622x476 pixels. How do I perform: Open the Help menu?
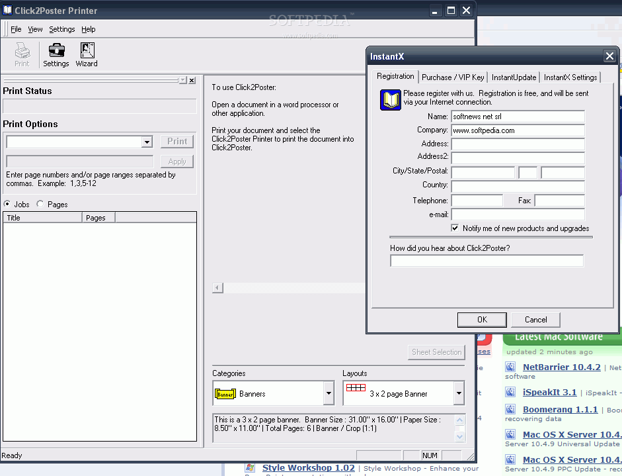click(89, 29)
